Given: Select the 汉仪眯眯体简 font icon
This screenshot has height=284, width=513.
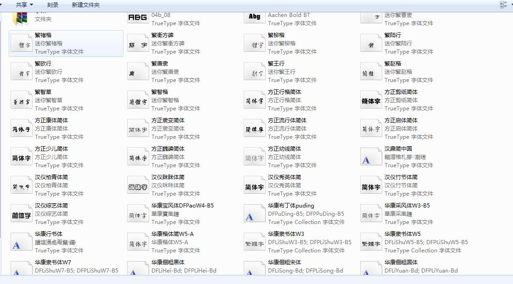Looking at the screenshot, I should pyautogui.click(x=138, y=185).
